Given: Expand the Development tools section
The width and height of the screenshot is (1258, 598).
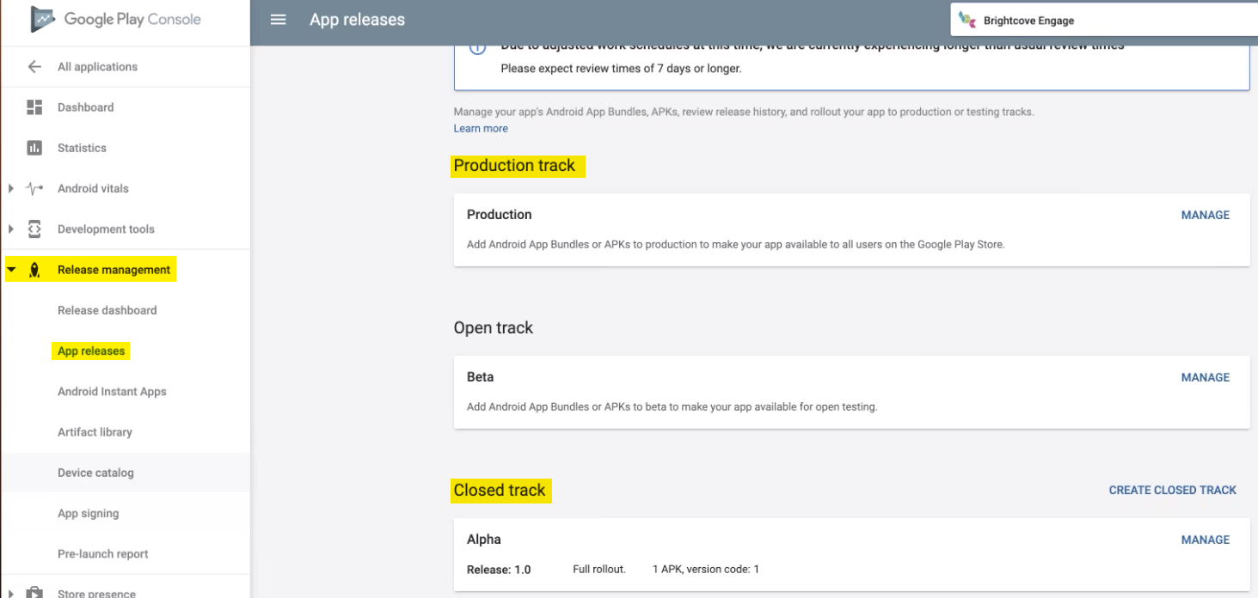Looking at the screenshot, I should pyautogui.click(x=10, y=229).
